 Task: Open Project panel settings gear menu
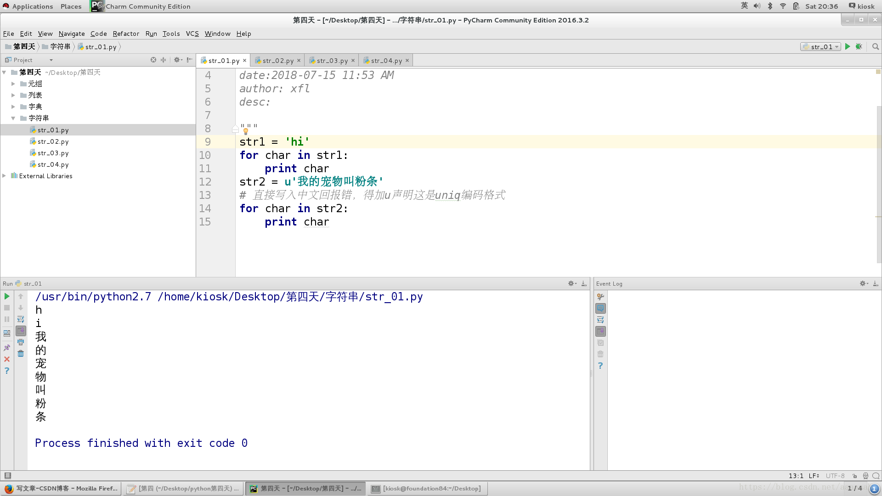[178, 60]
